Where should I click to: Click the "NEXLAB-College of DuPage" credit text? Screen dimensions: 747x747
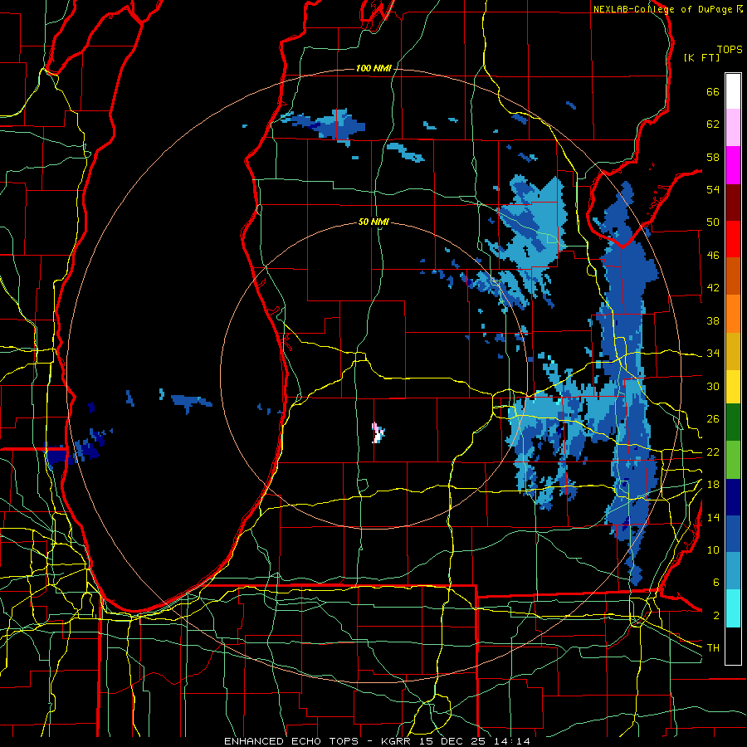point(662,9)
